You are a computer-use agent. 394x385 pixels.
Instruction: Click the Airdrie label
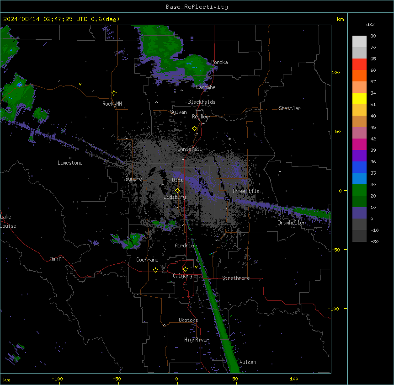tap(185, 246)
